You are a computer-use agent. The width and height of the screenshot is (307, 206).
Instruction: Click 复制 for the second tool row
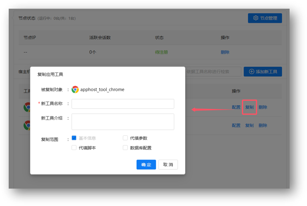249,125
